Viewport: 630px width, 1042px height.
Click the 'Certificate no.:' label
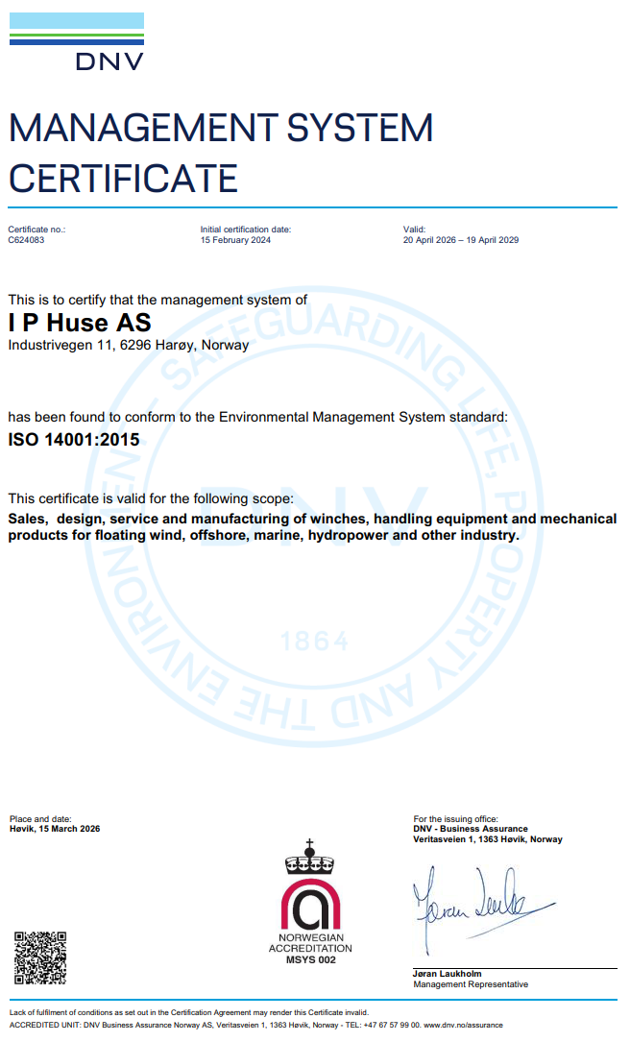36,230
